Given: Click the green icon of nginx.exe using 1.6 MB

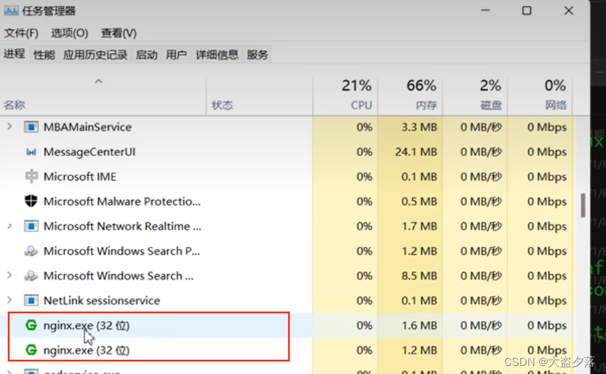Looking at the screenshot, I should [x=31, y=325].
